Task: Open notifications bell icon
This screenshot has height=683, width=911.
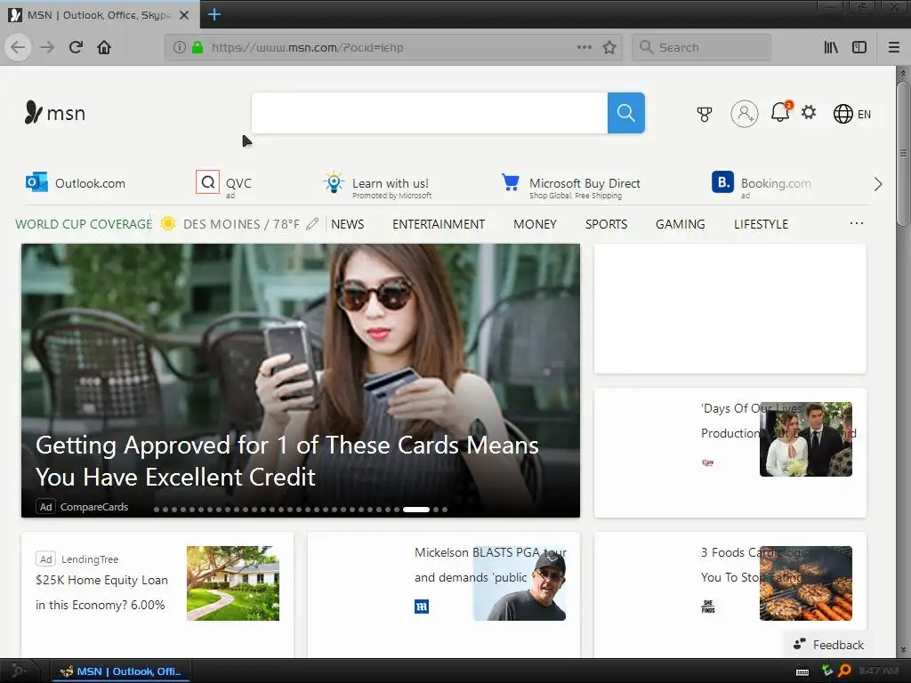Action: (x=780, y=112)
